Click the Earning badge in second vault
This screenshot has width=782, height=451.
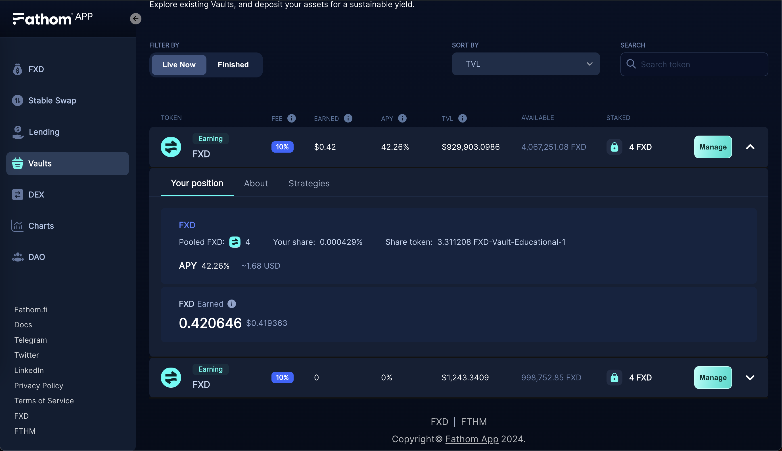tap(210, 369)
